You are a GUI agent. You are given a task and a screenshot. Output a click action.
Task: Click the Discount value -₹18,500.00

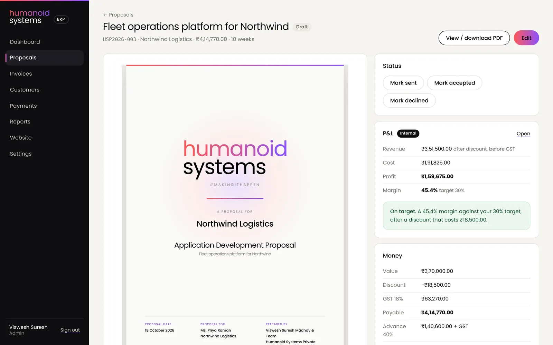436,285
